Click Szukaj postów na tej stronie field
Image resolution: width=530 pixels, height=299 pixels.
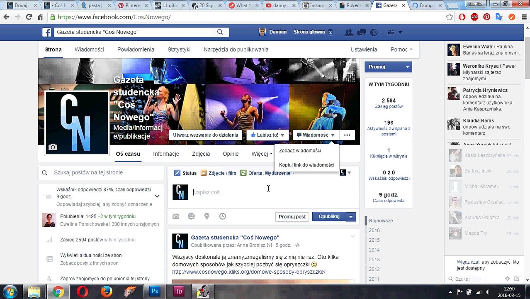(x=101, y=173)
